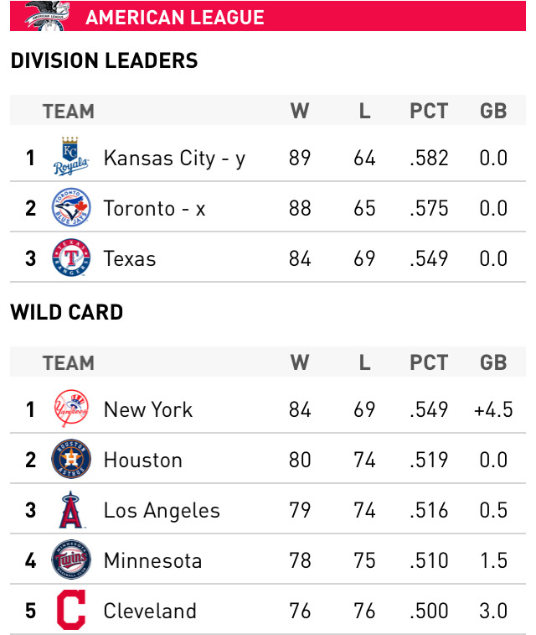
Task: Select the Houston team name
Action: 142,460
